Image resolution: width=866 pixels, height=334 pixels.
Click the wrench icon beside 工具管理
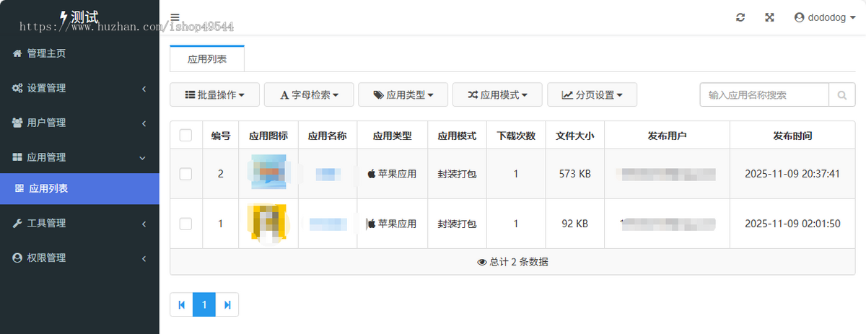pos(17,224)
